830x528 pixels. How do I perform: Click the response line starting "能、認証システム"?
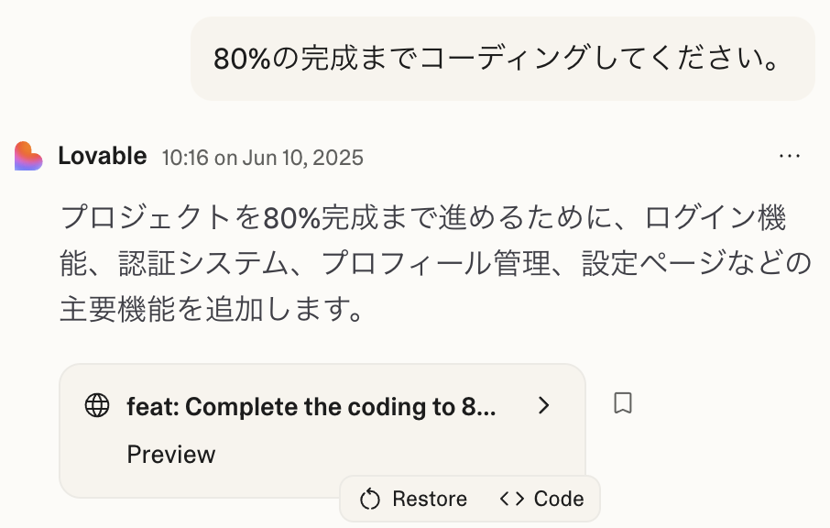point(435,263)
